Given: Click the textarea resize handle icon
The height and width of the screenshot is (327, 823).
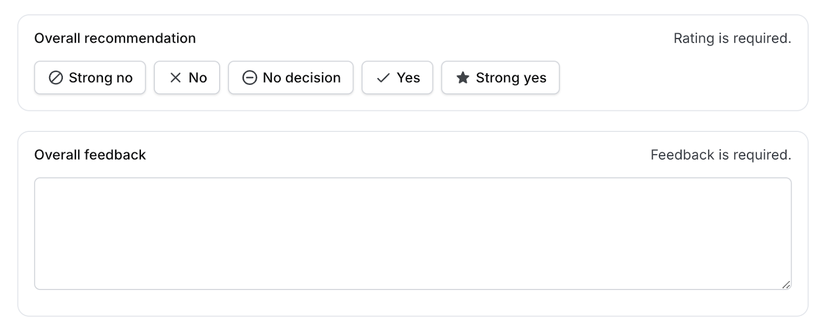Looking at the screenshot, I should [x=786, y=285].
